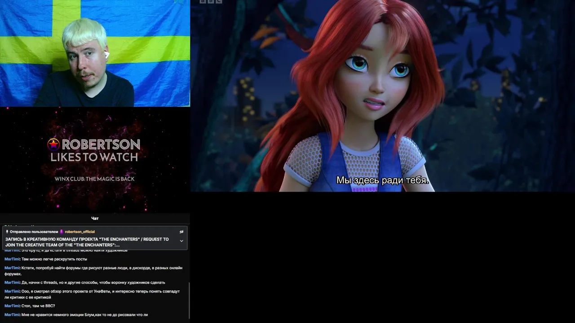Viewport: 575px width, 323px height.
Task: Click the message text about форумы в дискорде
Action: pos(93,271)
